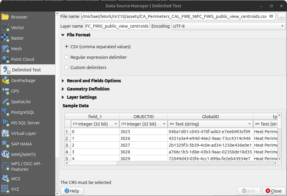Screen dimensions: 287x196
Task: Select CSV comma separated values option
Action: pos(67,47)
